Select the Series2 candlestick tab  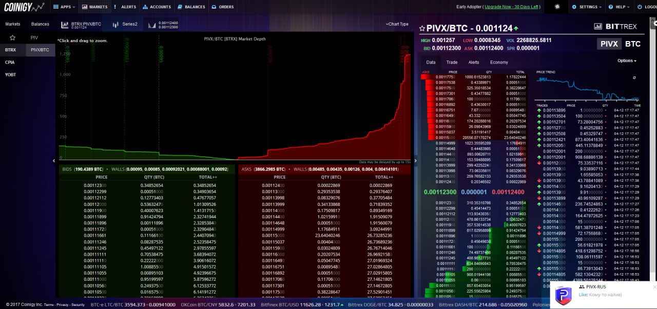[125, 24]
